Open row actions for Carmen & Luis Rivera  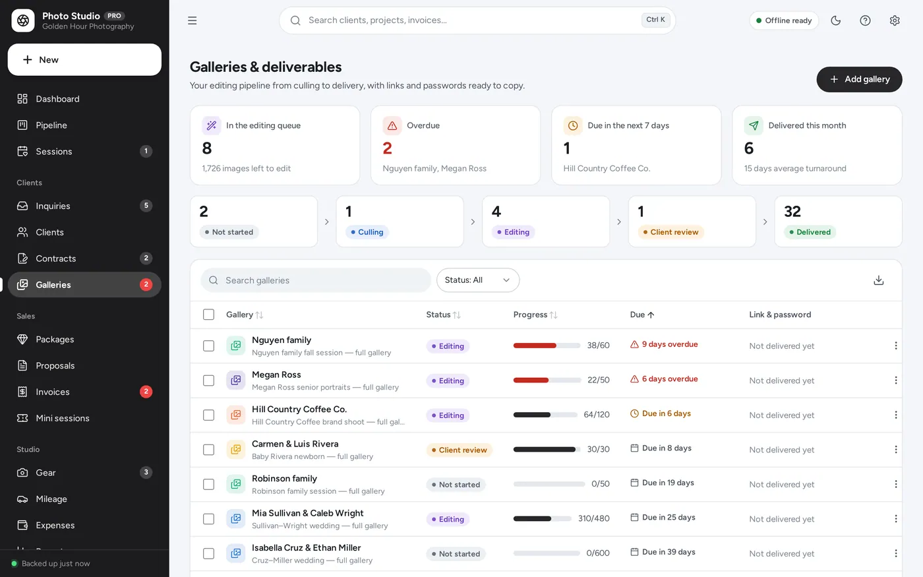pos(895,450)
